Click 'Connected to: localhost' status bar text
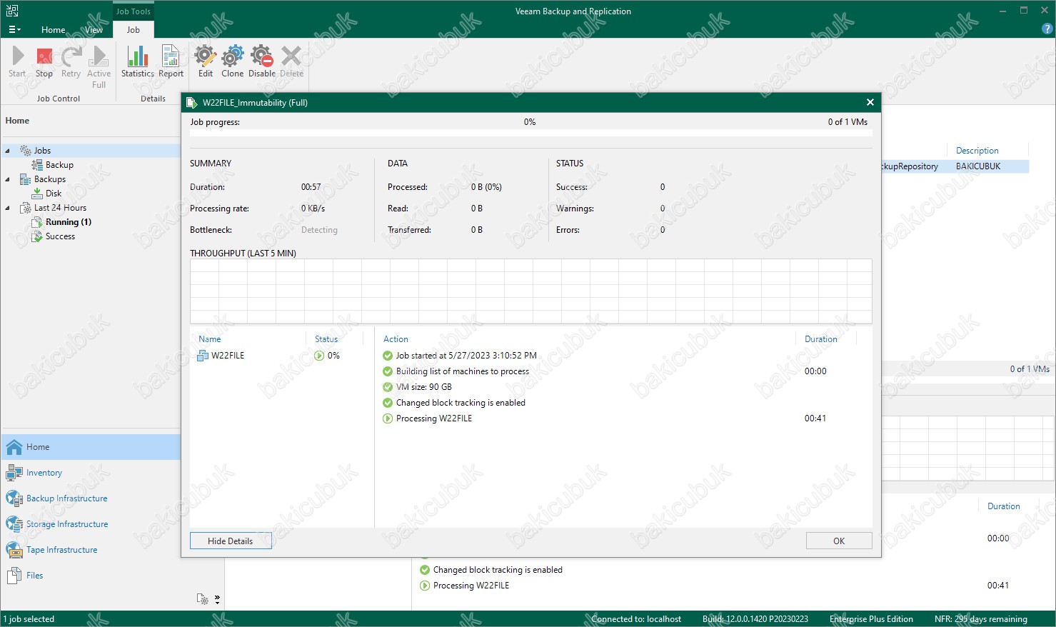The image size is (1056, 627). [637, 619]
